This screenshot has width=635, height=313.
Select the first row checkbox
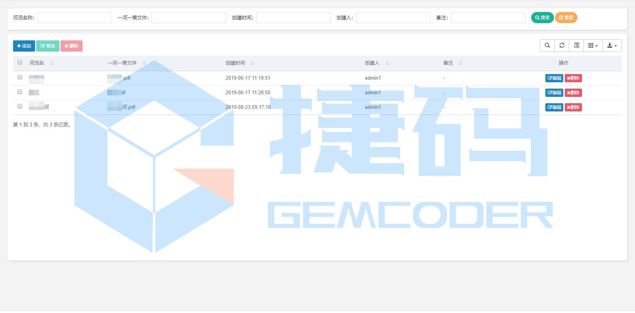(x=20, y=77)
